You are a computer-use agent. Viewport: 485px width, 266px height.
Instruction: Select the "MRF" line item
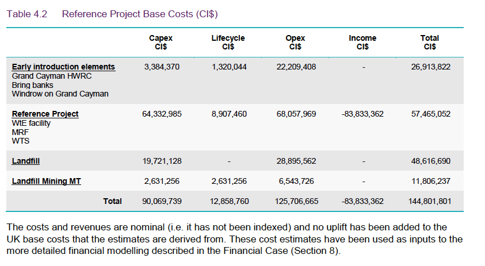click(20, 132)
